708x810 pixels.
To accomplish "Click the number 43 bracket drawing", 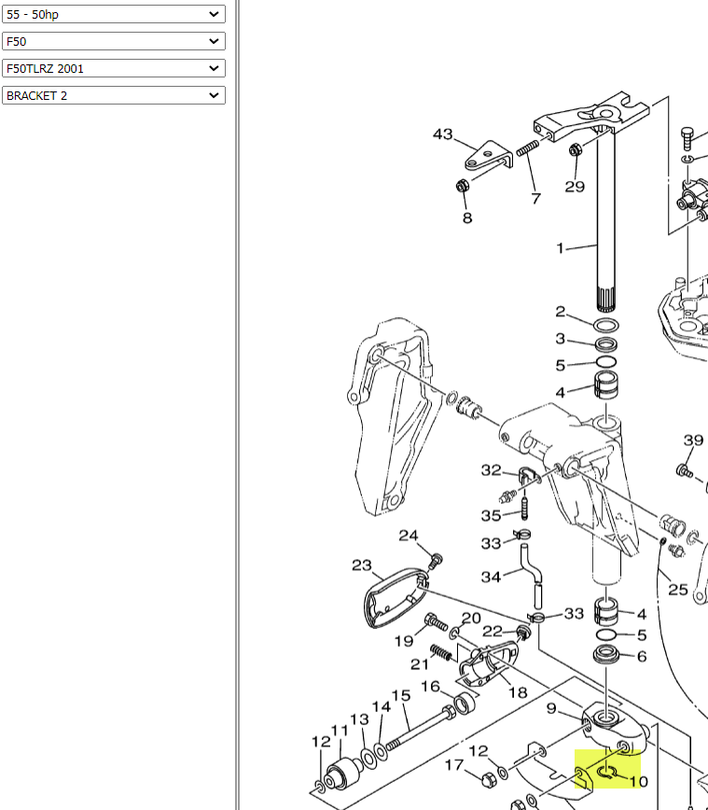I will [x=489, y=156].
